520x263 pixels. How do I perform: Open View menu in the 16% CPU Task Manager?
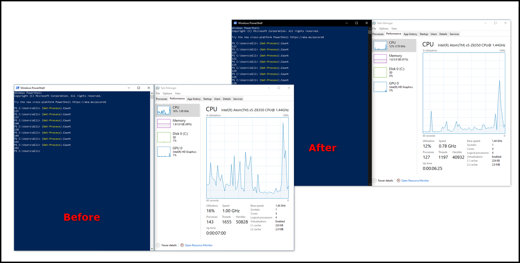point(178,93)
